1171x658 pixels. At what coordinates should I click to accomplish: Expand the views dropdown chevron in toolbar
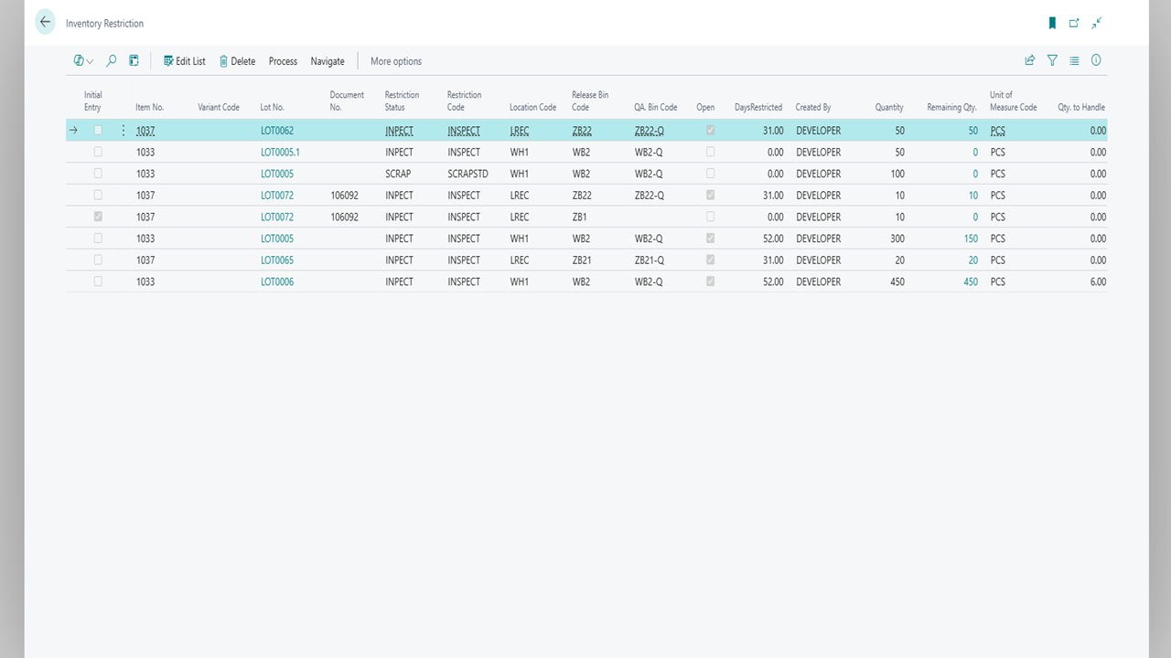coord(90,61)
